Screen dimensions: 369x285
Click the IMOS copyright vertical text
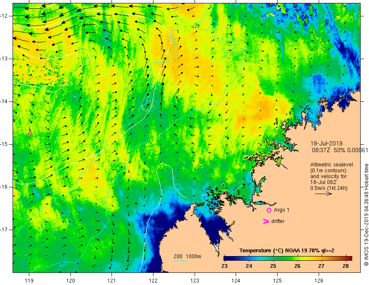click(x=366, y=215)
